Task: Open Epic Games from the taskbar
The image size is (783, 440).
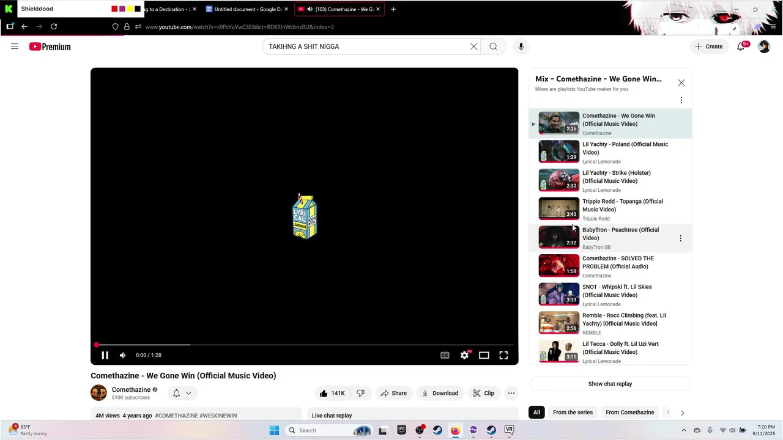Action: point(401,430)
